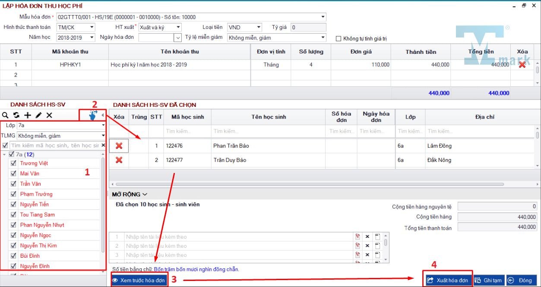Toggle the 'Không tự tính giá trị' checkbox
Viewport: 541px width, 287px height.
click(x=339, y=39)
